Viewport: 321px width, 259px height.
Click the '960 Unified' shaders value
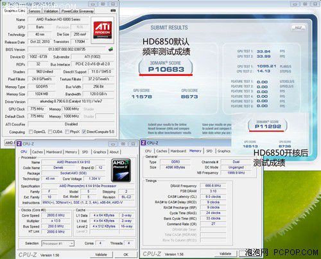click(44, 71)
